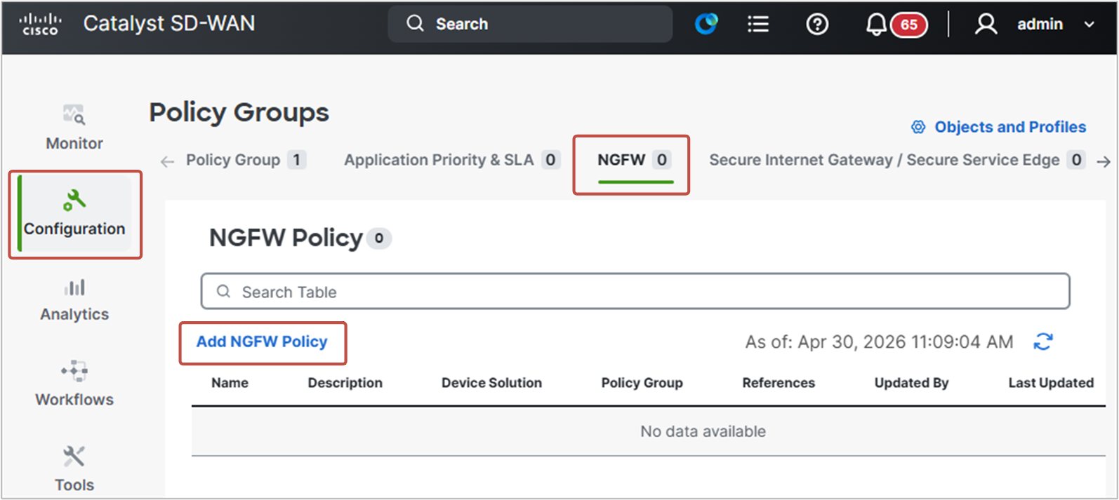Switch to Secure Internet Gateway tab
The width and height of the screenshot is (1119, 500).
897,160
